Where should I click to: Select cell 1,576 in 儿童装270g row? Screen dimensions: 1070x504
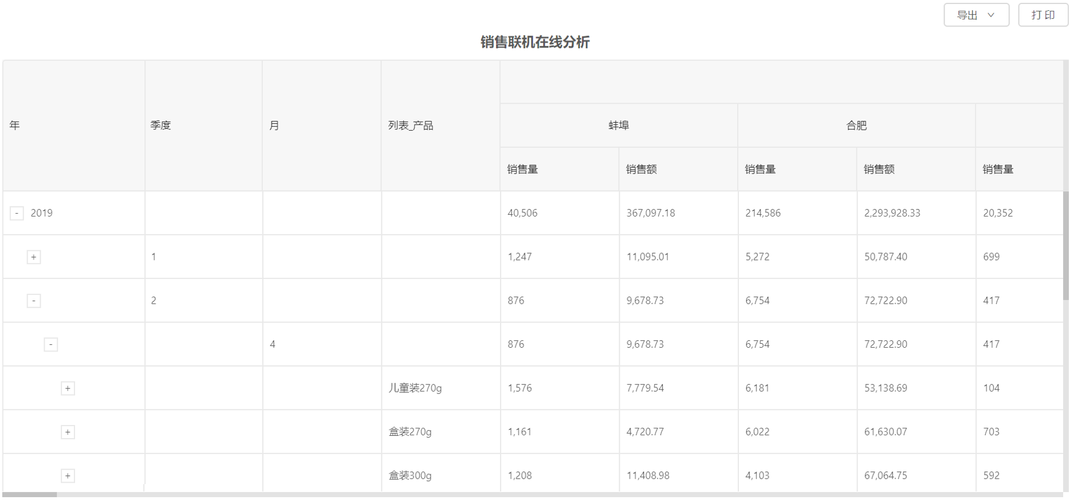pyautogui.click(x=560, y=388)
